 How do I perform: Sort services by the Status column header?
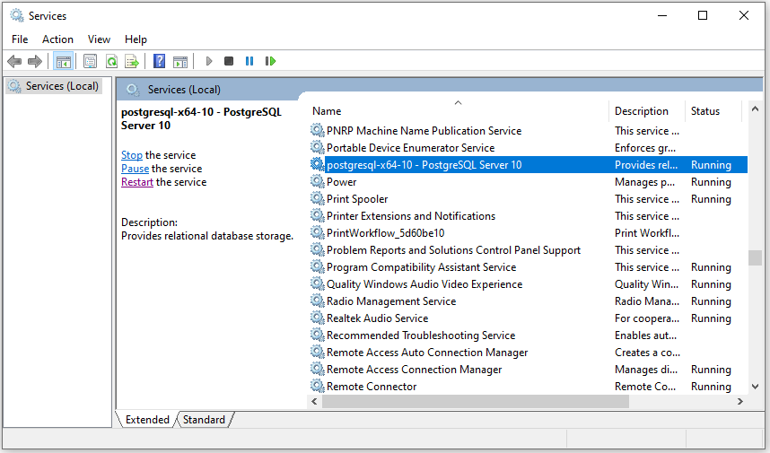tap(705, 111)
